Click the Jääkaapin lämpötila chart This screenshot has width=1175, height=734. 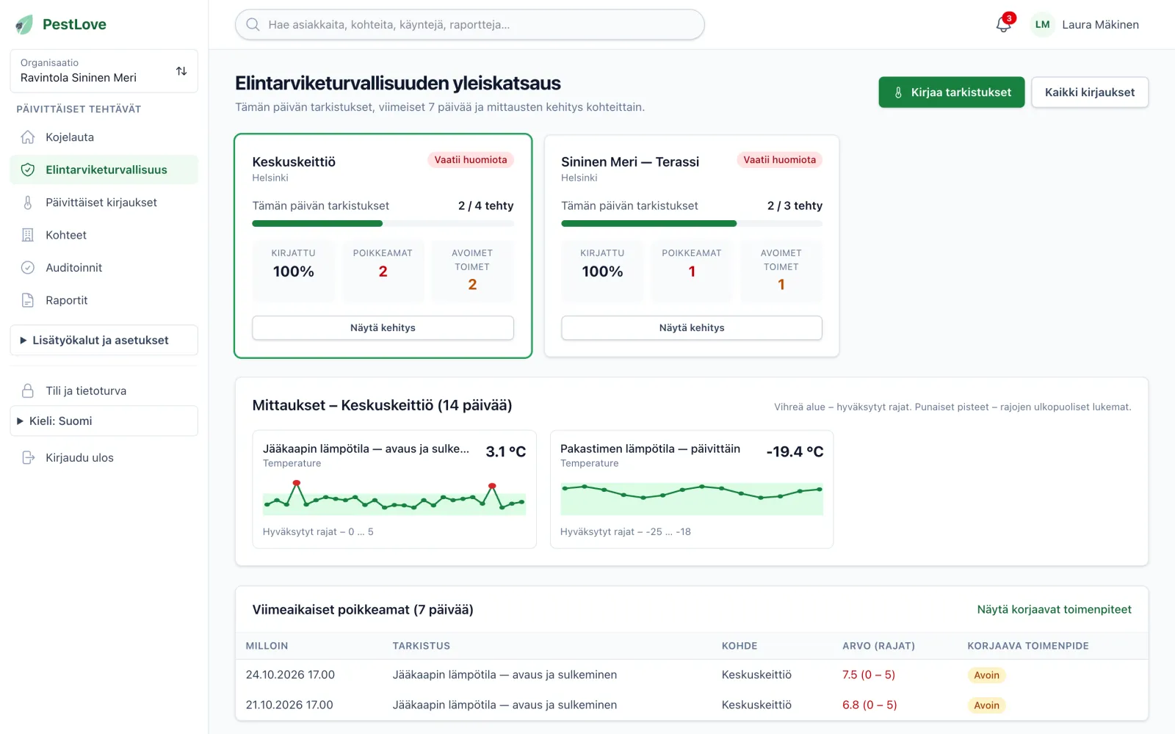pyautogui.click(x=394, y=496)
